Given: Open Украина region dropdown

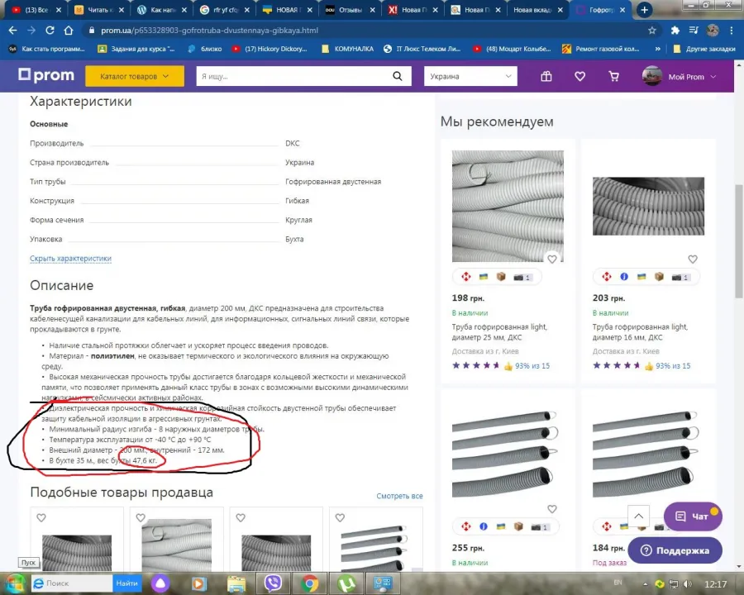Looking at the screenshot, I should coord(470,76).
